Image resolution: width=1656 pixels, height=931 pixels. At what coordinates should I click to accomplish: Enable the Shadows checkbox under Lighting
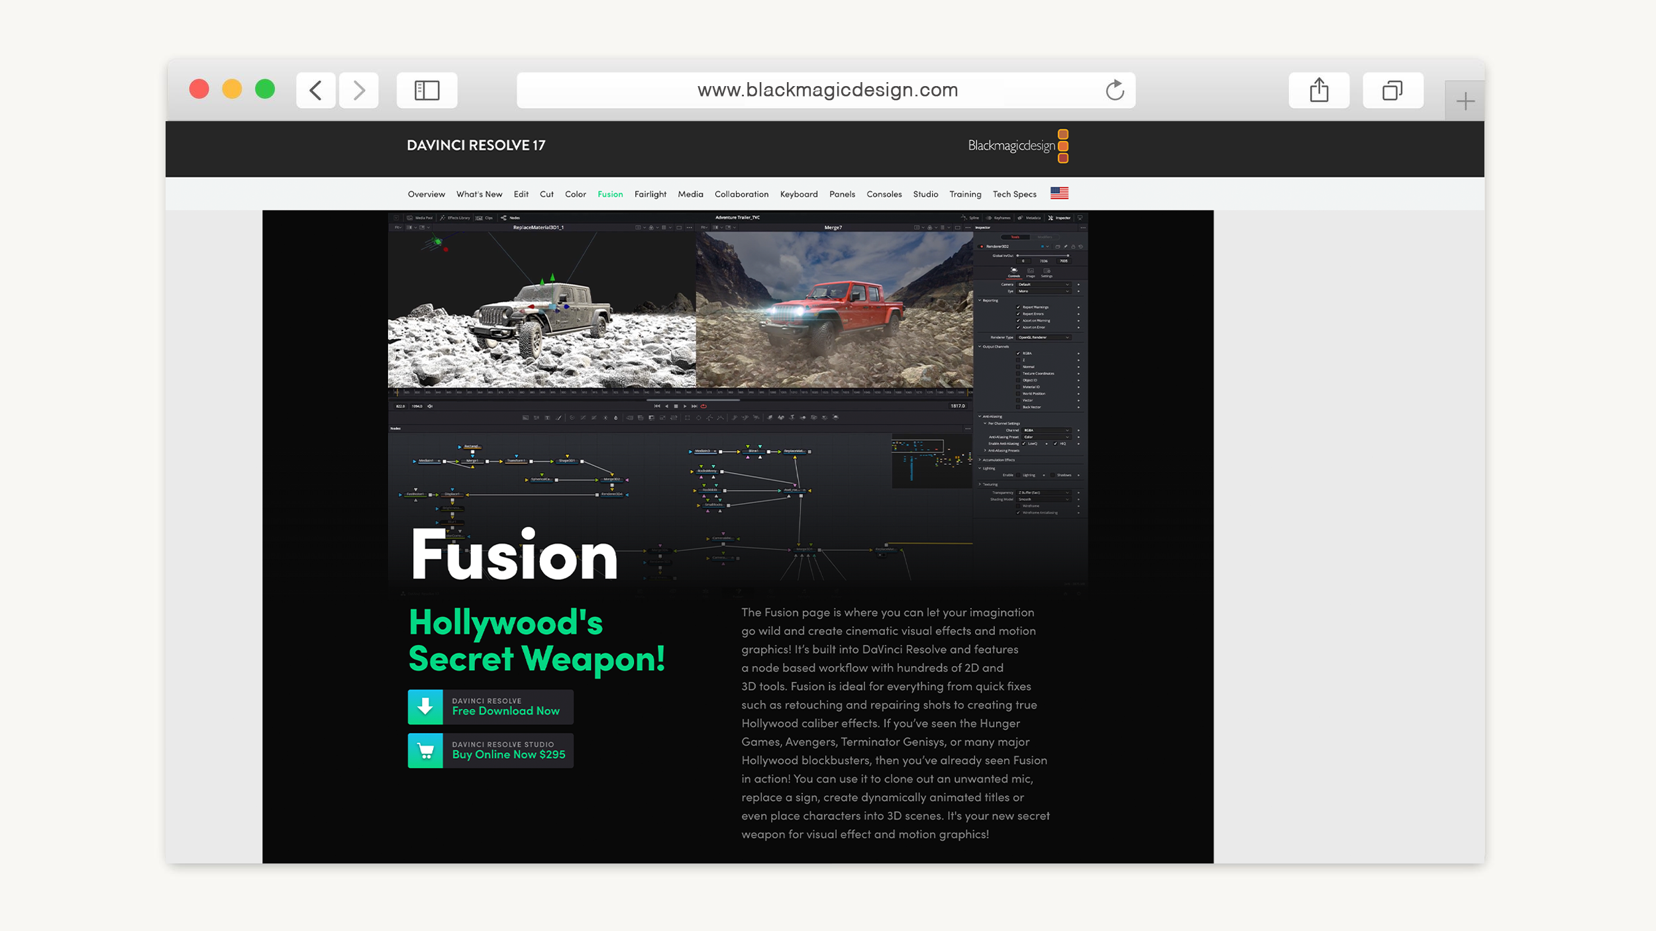[x=1053, y=475]
